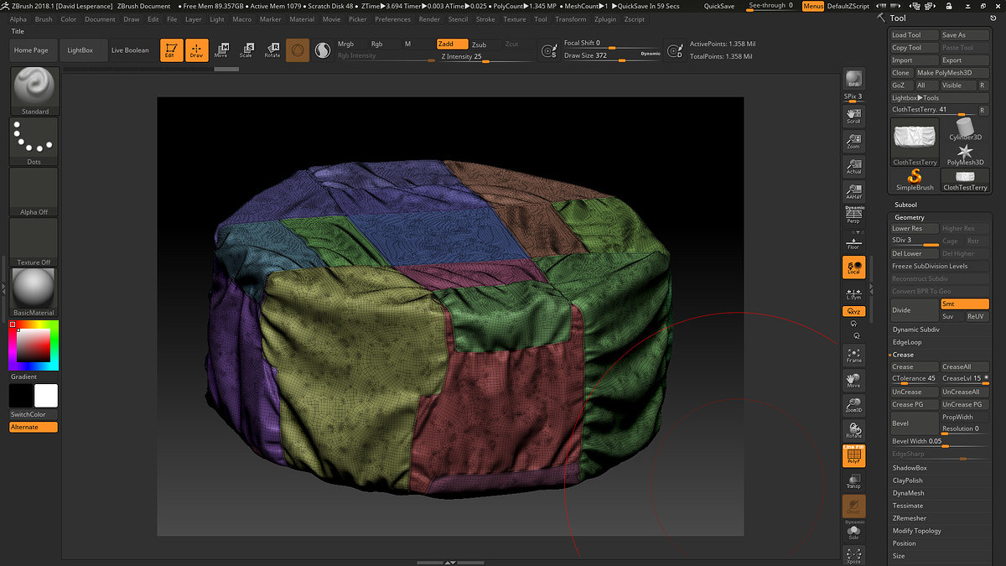Click the QuickSave button

pyautogui.click(x=720, y=6)
